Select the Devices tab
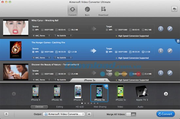This screenshot has height=119, width=180. coord(39,107)
